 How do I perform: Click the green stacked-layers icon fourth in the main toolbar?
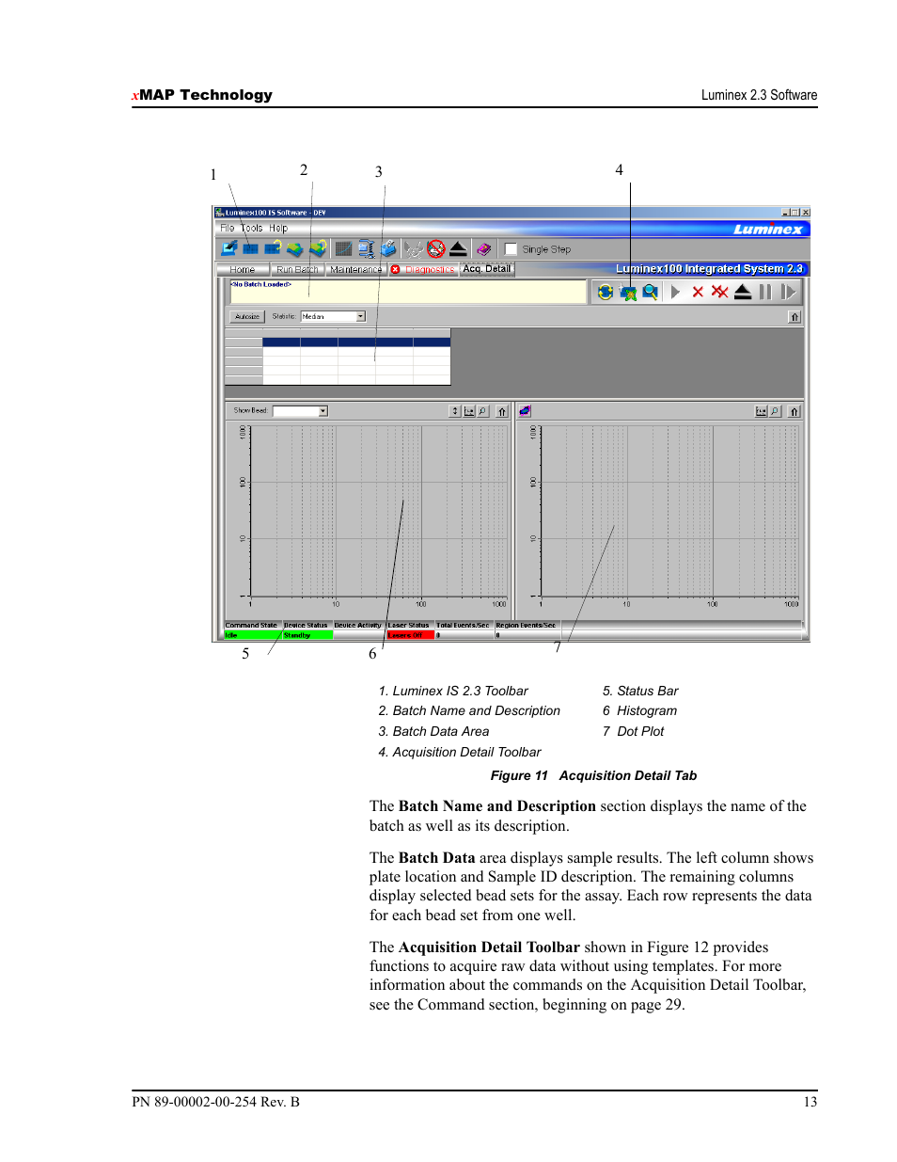pos(295,248)
